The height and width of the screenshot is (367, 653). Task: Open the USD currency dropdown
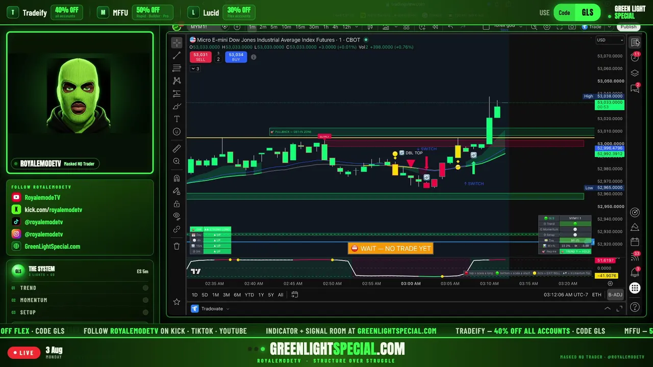point(610,40)
